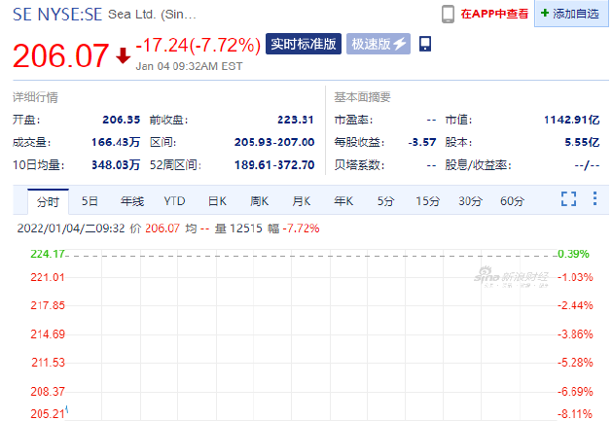Viewport: 613px width, 421px height.
Task: Click the 成交量 value 166.43万
Action: pos(116,142)
